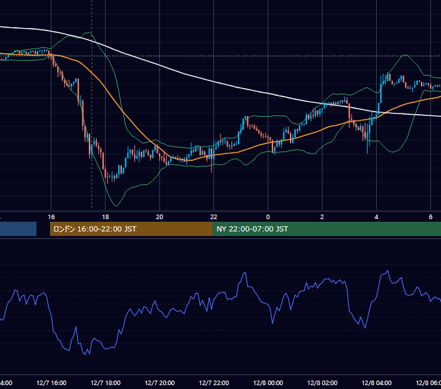Click the "2" hour label on the chart axis
Viewport: 441px width, 389px height.
[x=322, y=217]
